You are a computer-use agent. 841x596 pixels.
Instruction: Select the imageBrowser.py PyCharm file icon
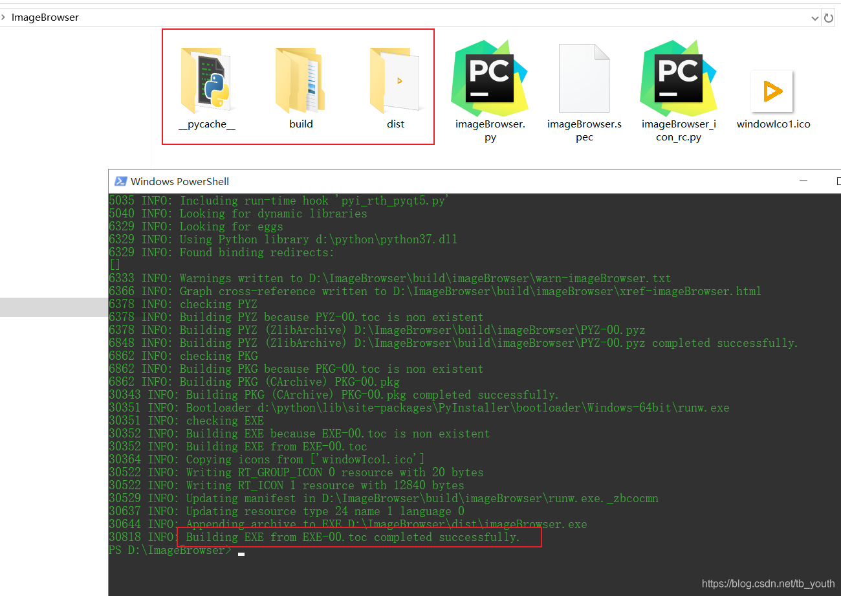coord(490,79)
